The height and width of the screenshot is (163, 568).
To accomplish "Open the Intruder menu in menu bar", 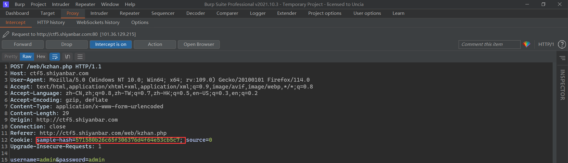I will pyautogui.click(x=61, y=4).
